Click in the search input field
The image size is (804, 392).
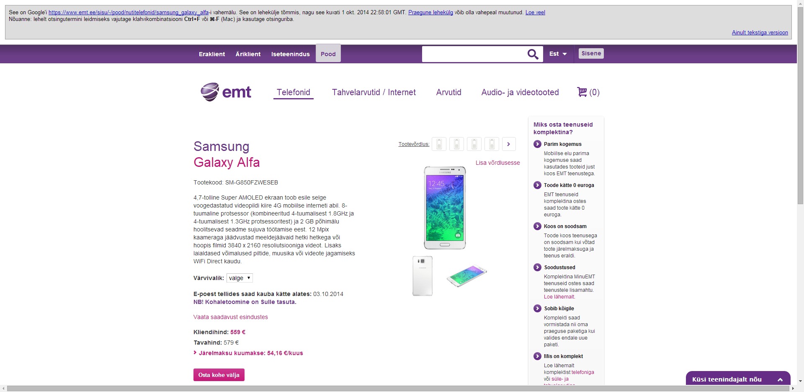(474, 54)
